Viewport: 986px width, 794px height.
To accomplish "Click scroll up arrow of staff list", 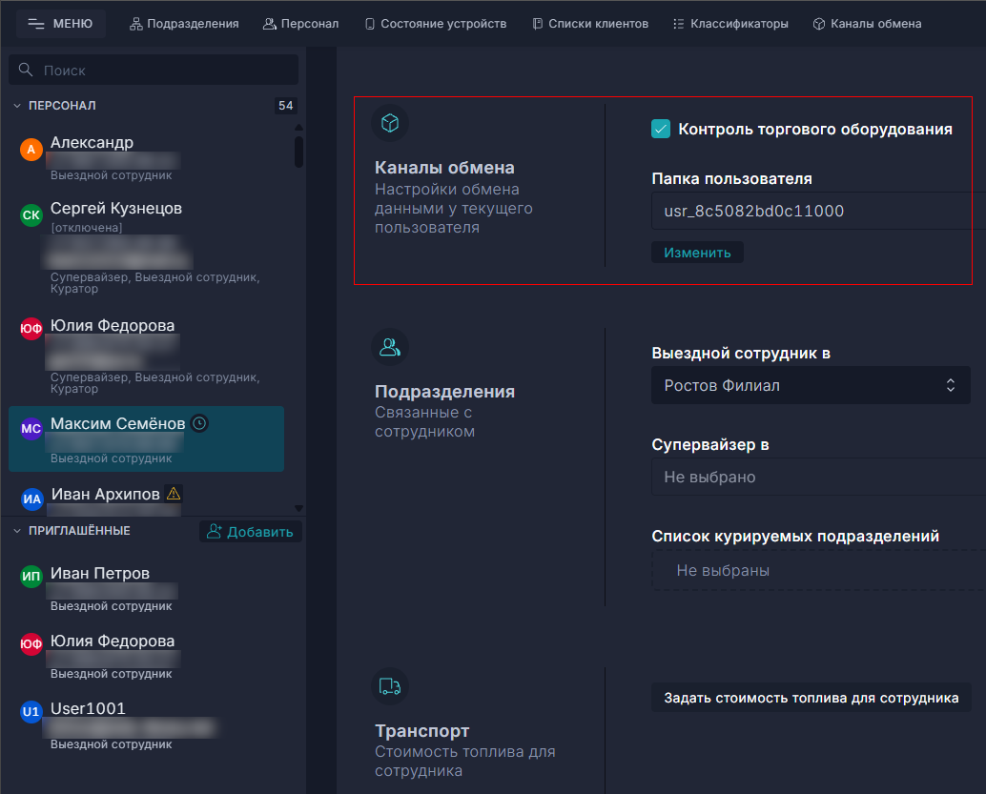I will point(298,128).
